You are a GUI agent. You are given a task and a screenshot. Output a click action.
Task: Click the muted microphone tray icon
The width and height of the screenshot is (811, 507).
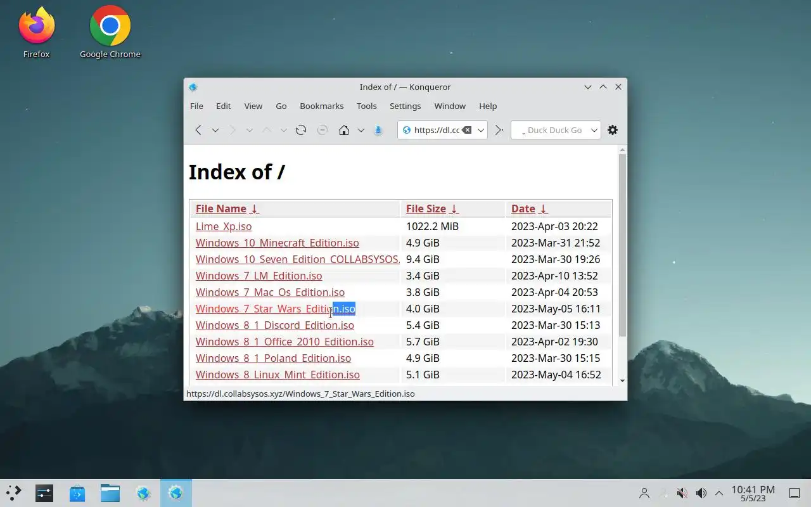[x=682, y=493]
